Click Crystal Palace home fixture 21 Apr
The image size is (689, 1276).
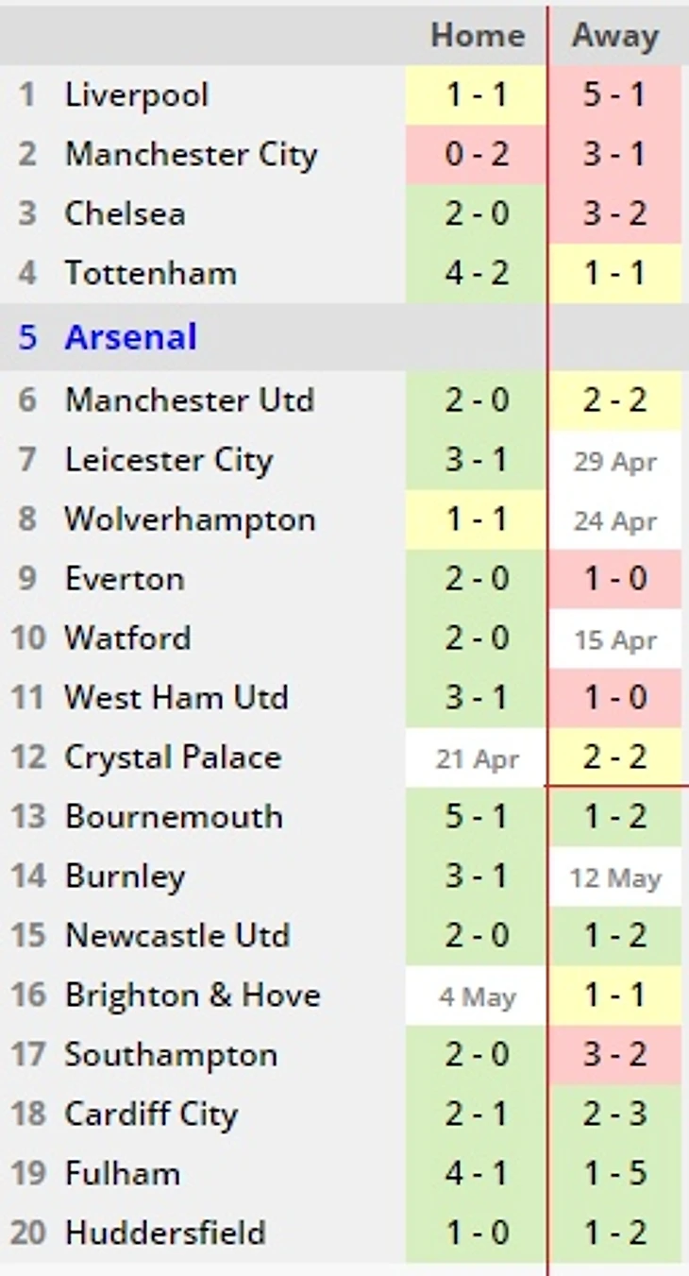(x=477, y=759)
